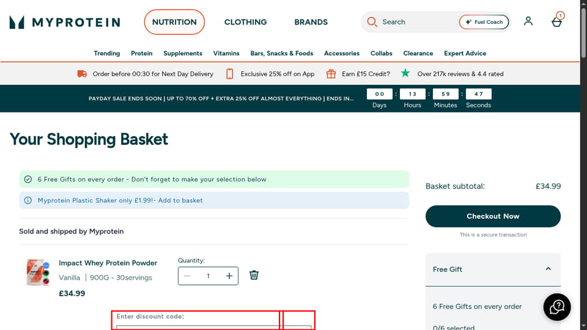The width and height of the screenshot is (587, 330).
Task: Select the Clothing tab
Action: (246, 22)
